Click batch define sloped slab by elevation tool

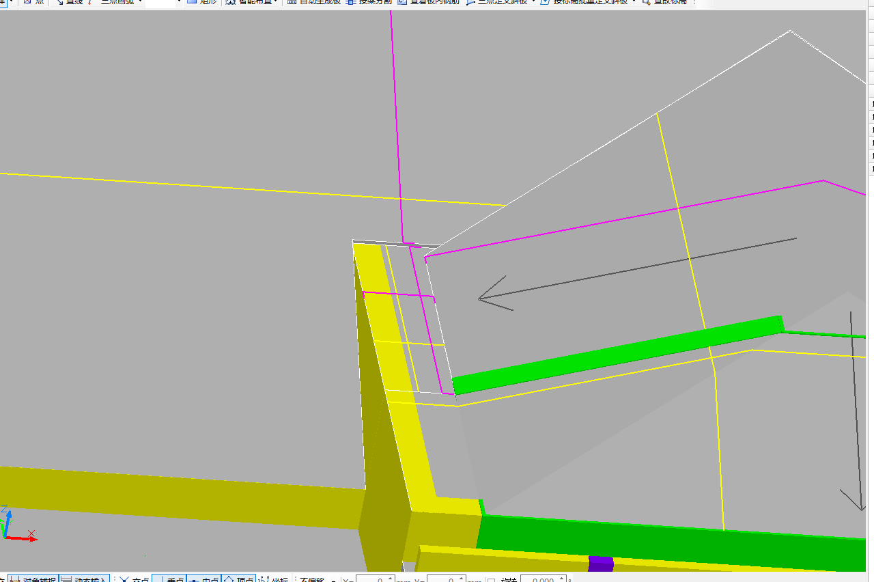click(x=584, y=3)
